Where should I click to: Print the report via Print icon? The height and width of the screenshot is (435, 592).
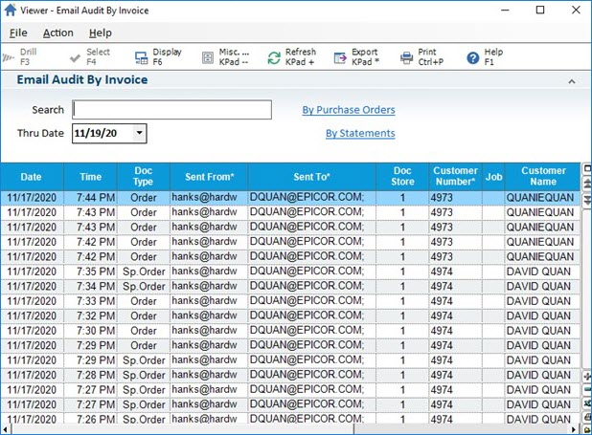[x=407, y=57]
